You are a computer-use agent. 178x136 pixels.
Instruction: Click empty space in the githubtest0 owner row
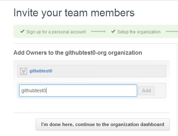tap(107, 71)
